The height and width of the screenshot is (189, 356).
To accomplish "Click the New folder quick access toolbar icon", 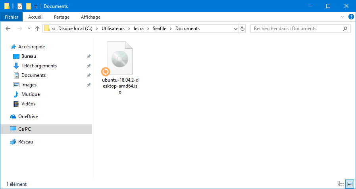I will (x=29, y=6).
